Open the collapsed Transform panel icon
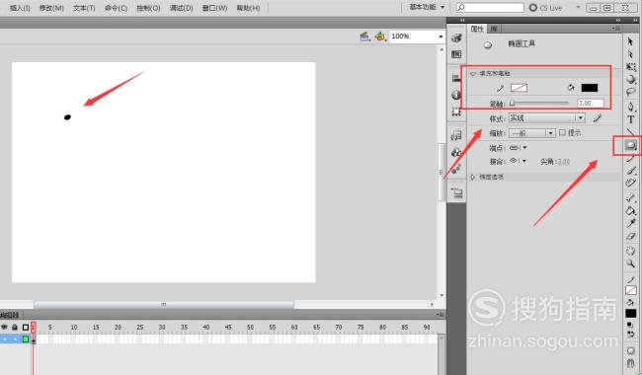642x375 pixels. pos(457,112)
